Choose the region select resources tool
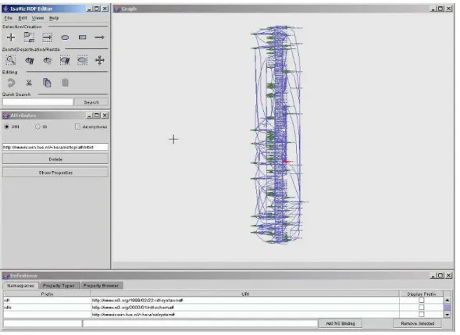Screen dimensions: 460x335 pos(29,37)
